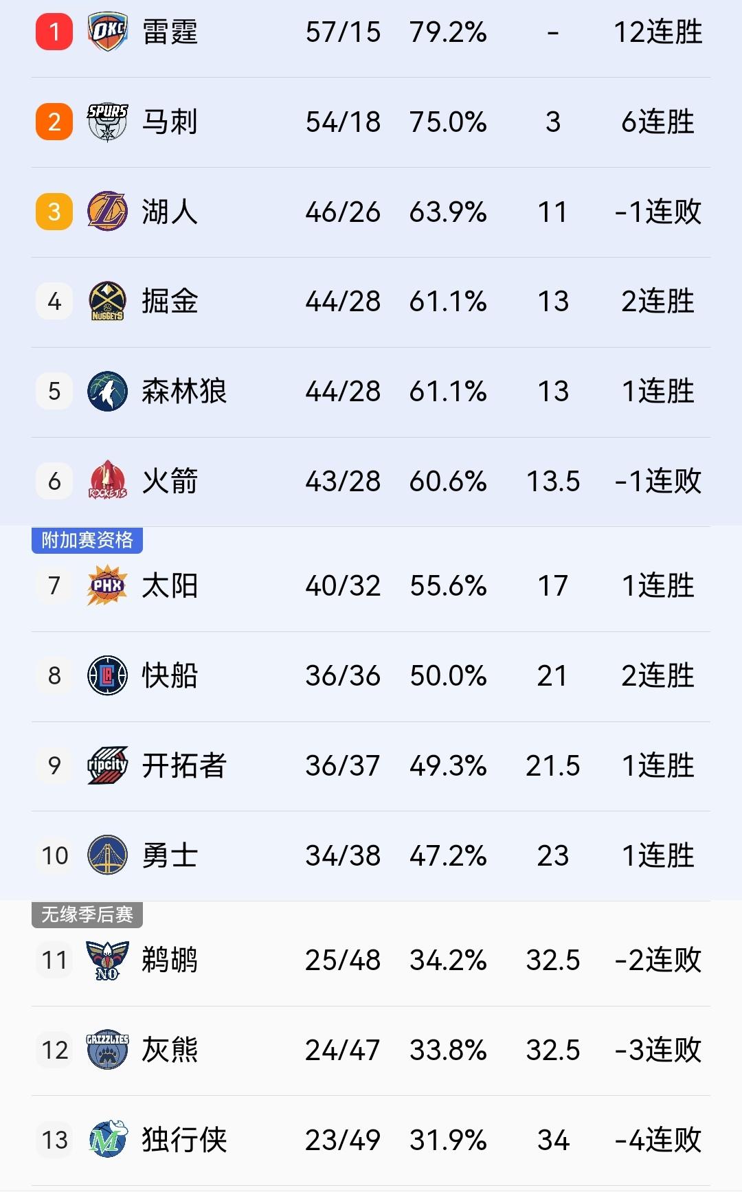
Task: Open the Lakers (湖人) logo icon
Action: [x=108, y=212]
